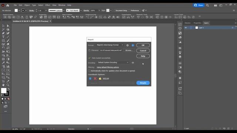Click the control bar fill swatch
The height and width of the screenshot is (133, 237).
click(16, 10)
